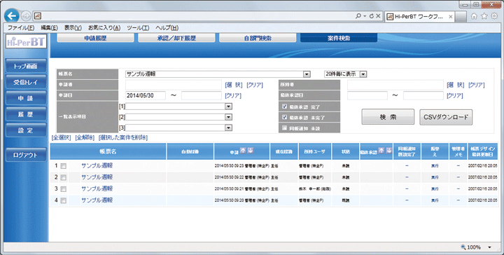Open the ファイル(F) menu
Screen dimensions: 504x255
pyautogui.click(x=21, y=28)
